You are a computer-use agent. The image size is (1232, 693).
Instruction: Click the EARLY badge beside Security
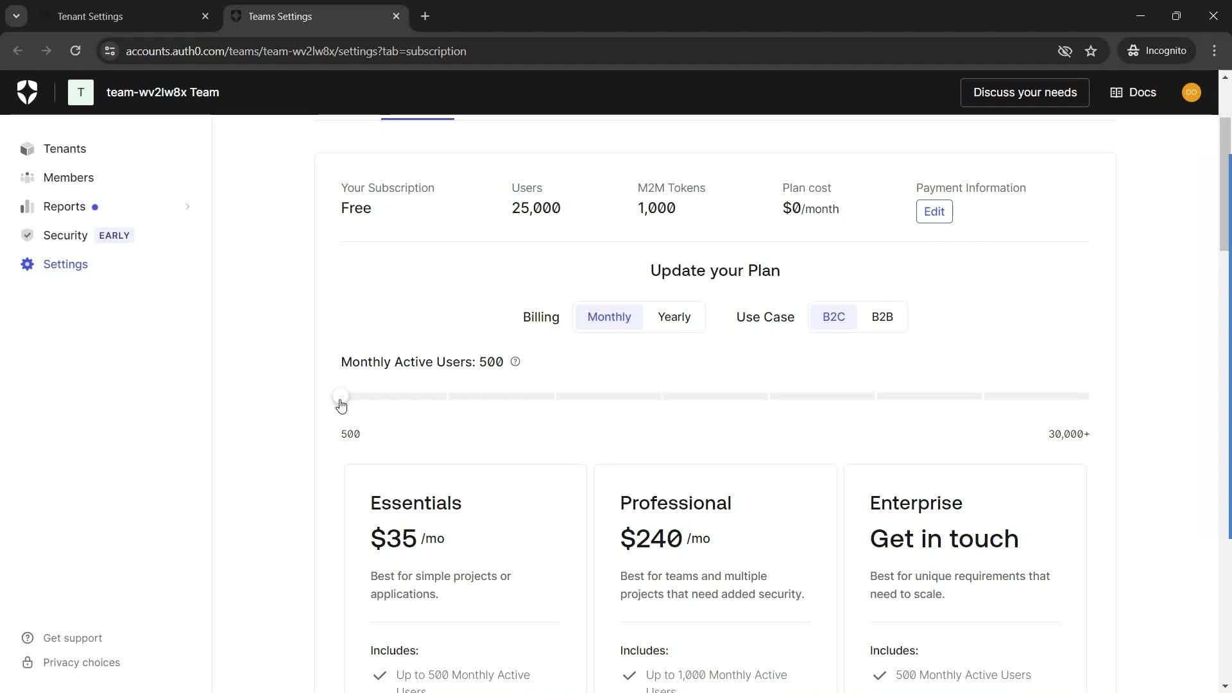click(114, 235)
